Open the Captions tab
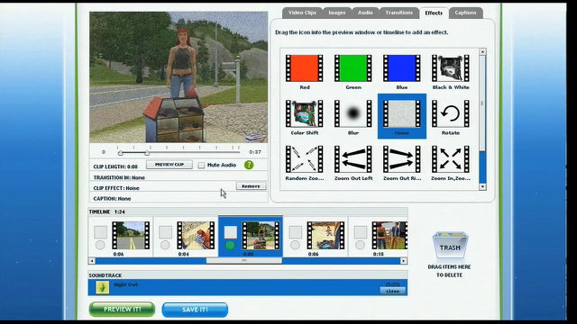Image resolution: width=577 pixels, height=324 pixels. 465,13
